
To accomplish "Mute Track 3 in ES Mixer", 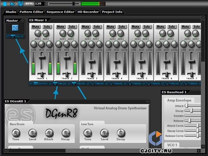I will [85, 27].
